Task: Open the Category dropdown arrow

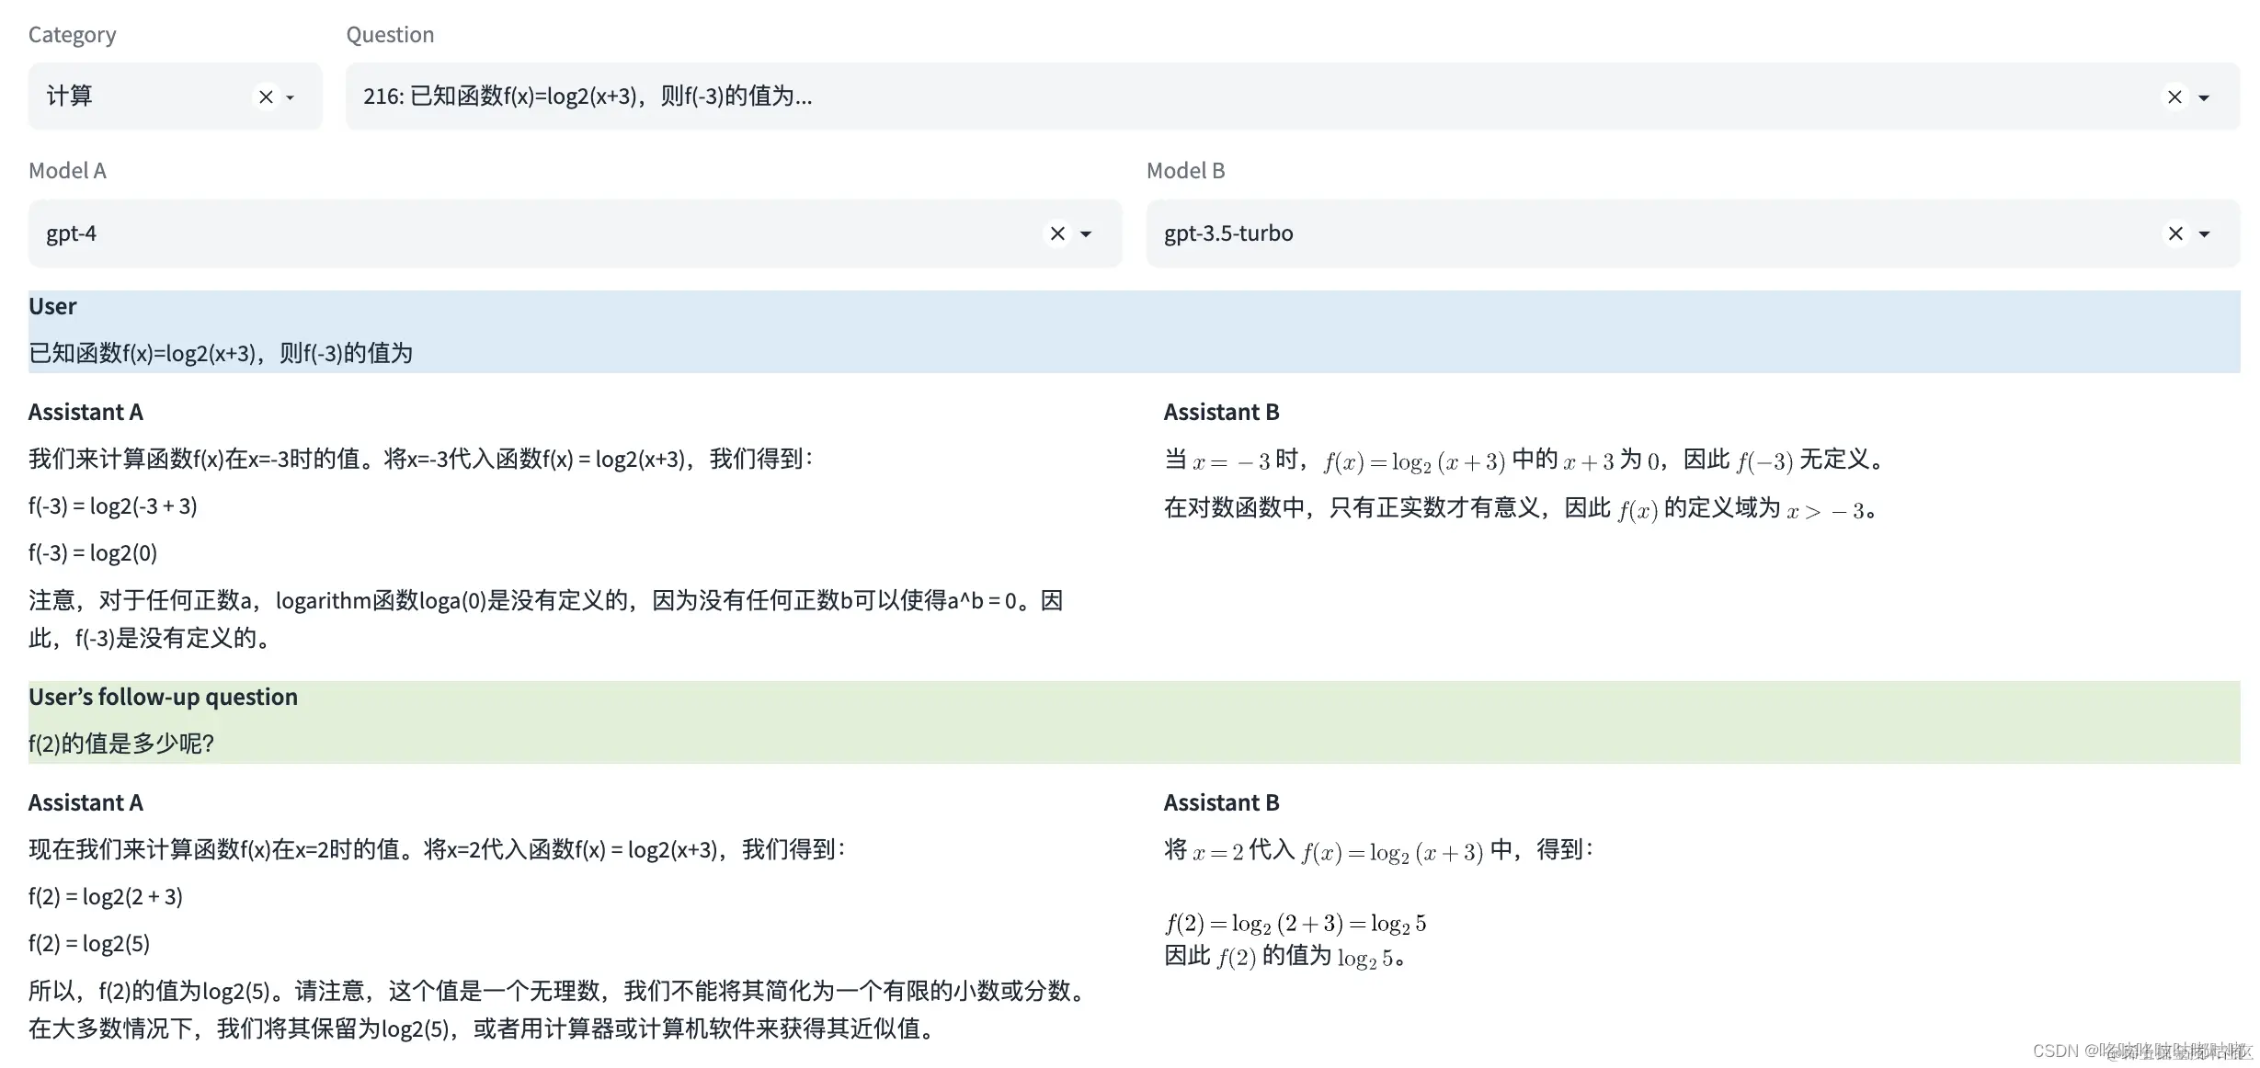Action: point(289,97)
